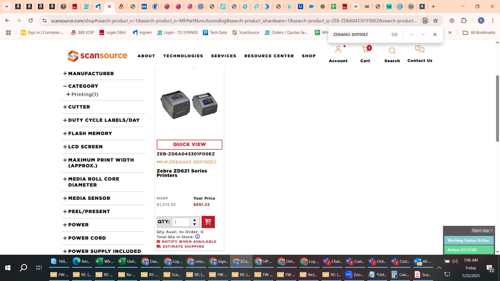Expand the FLASH MEMORY filter
The width and height of the screenshot is (500, 281).
coord(87,133)
